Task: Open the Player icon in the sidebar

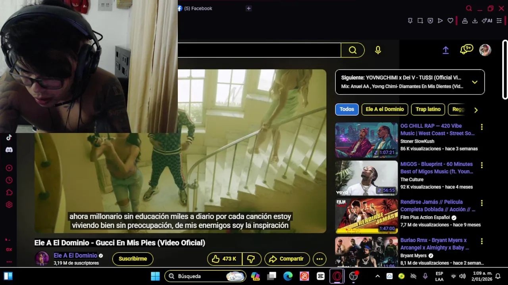Action: pos(9,168)
